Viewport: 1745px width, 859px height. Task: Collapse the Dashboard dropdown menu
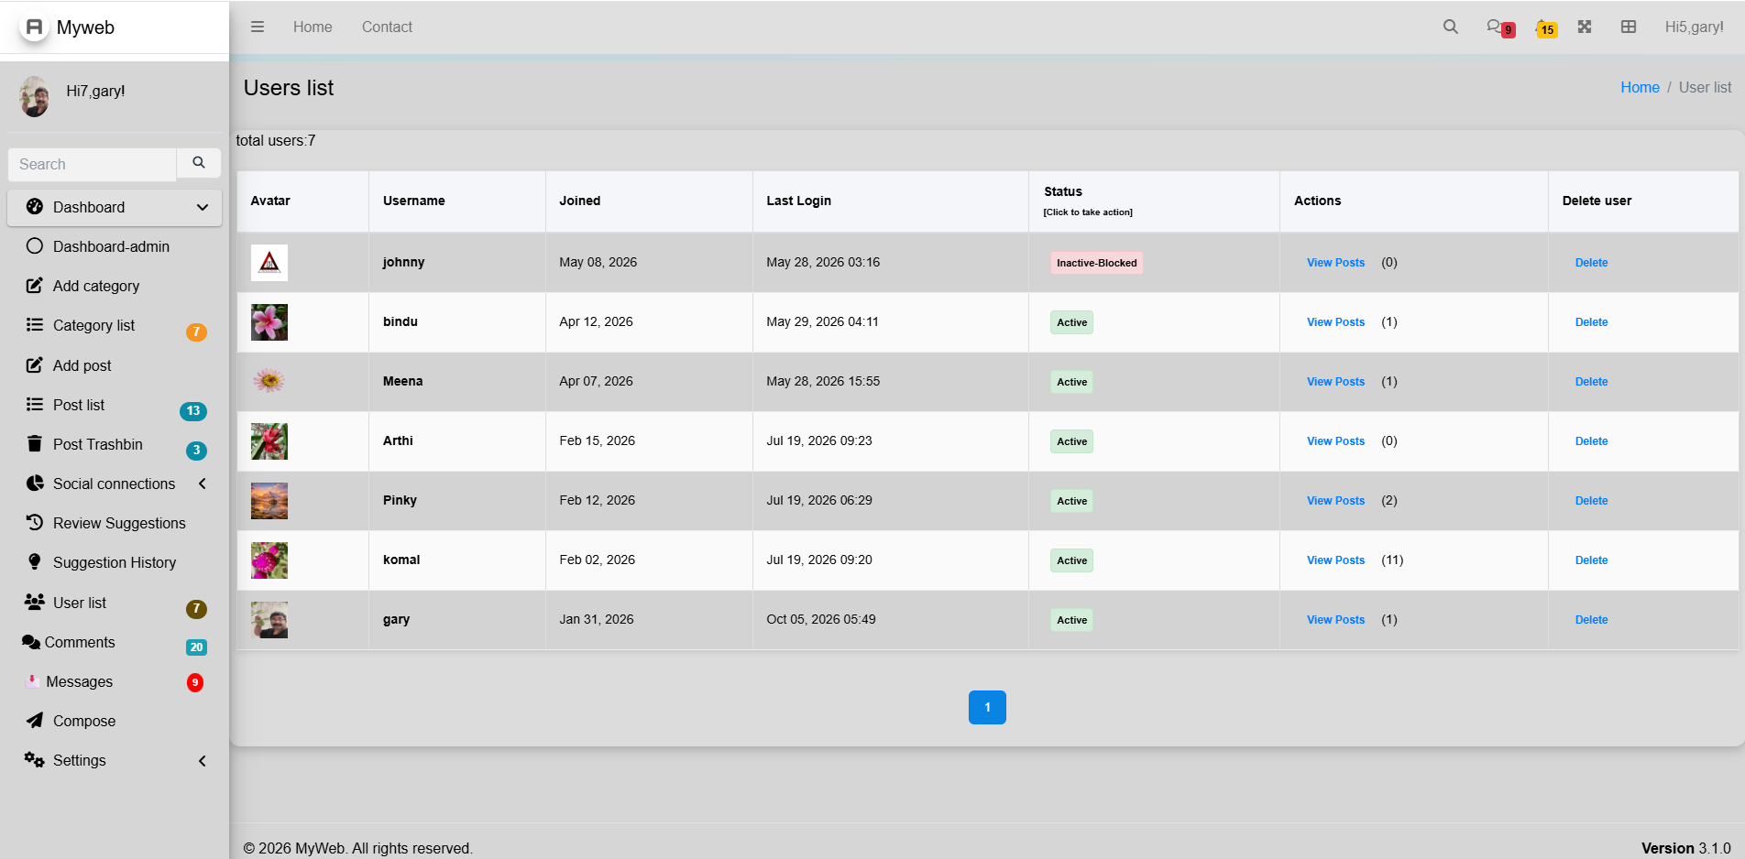click(x=115, y=207)
